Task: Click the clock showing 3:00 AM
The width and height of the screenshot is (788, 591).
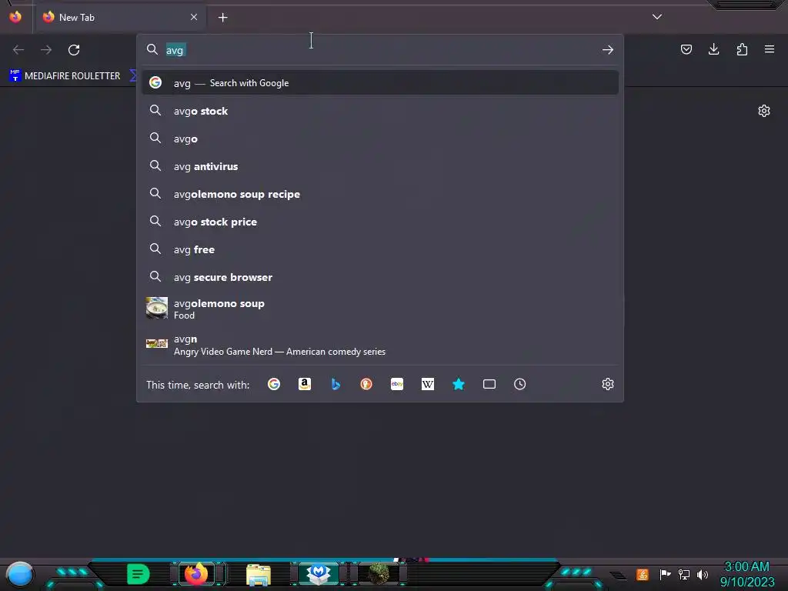Action: tap(746, 574)
